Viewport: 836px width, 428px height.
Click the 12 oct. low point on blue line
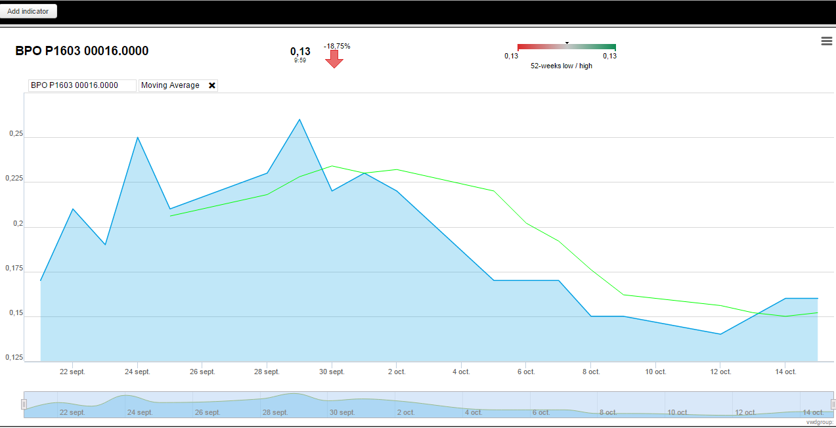720,334
